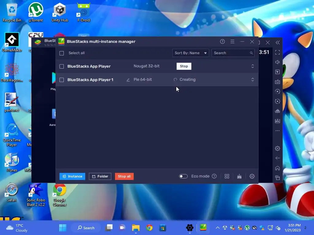Click the sync/rotate icon in sidebar
314x235 pixels.
(x=277, y=101)
